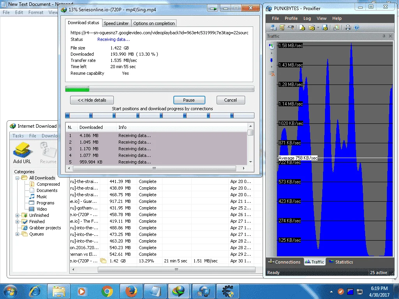Click the green arrow button in download title bar

point(213,9)
